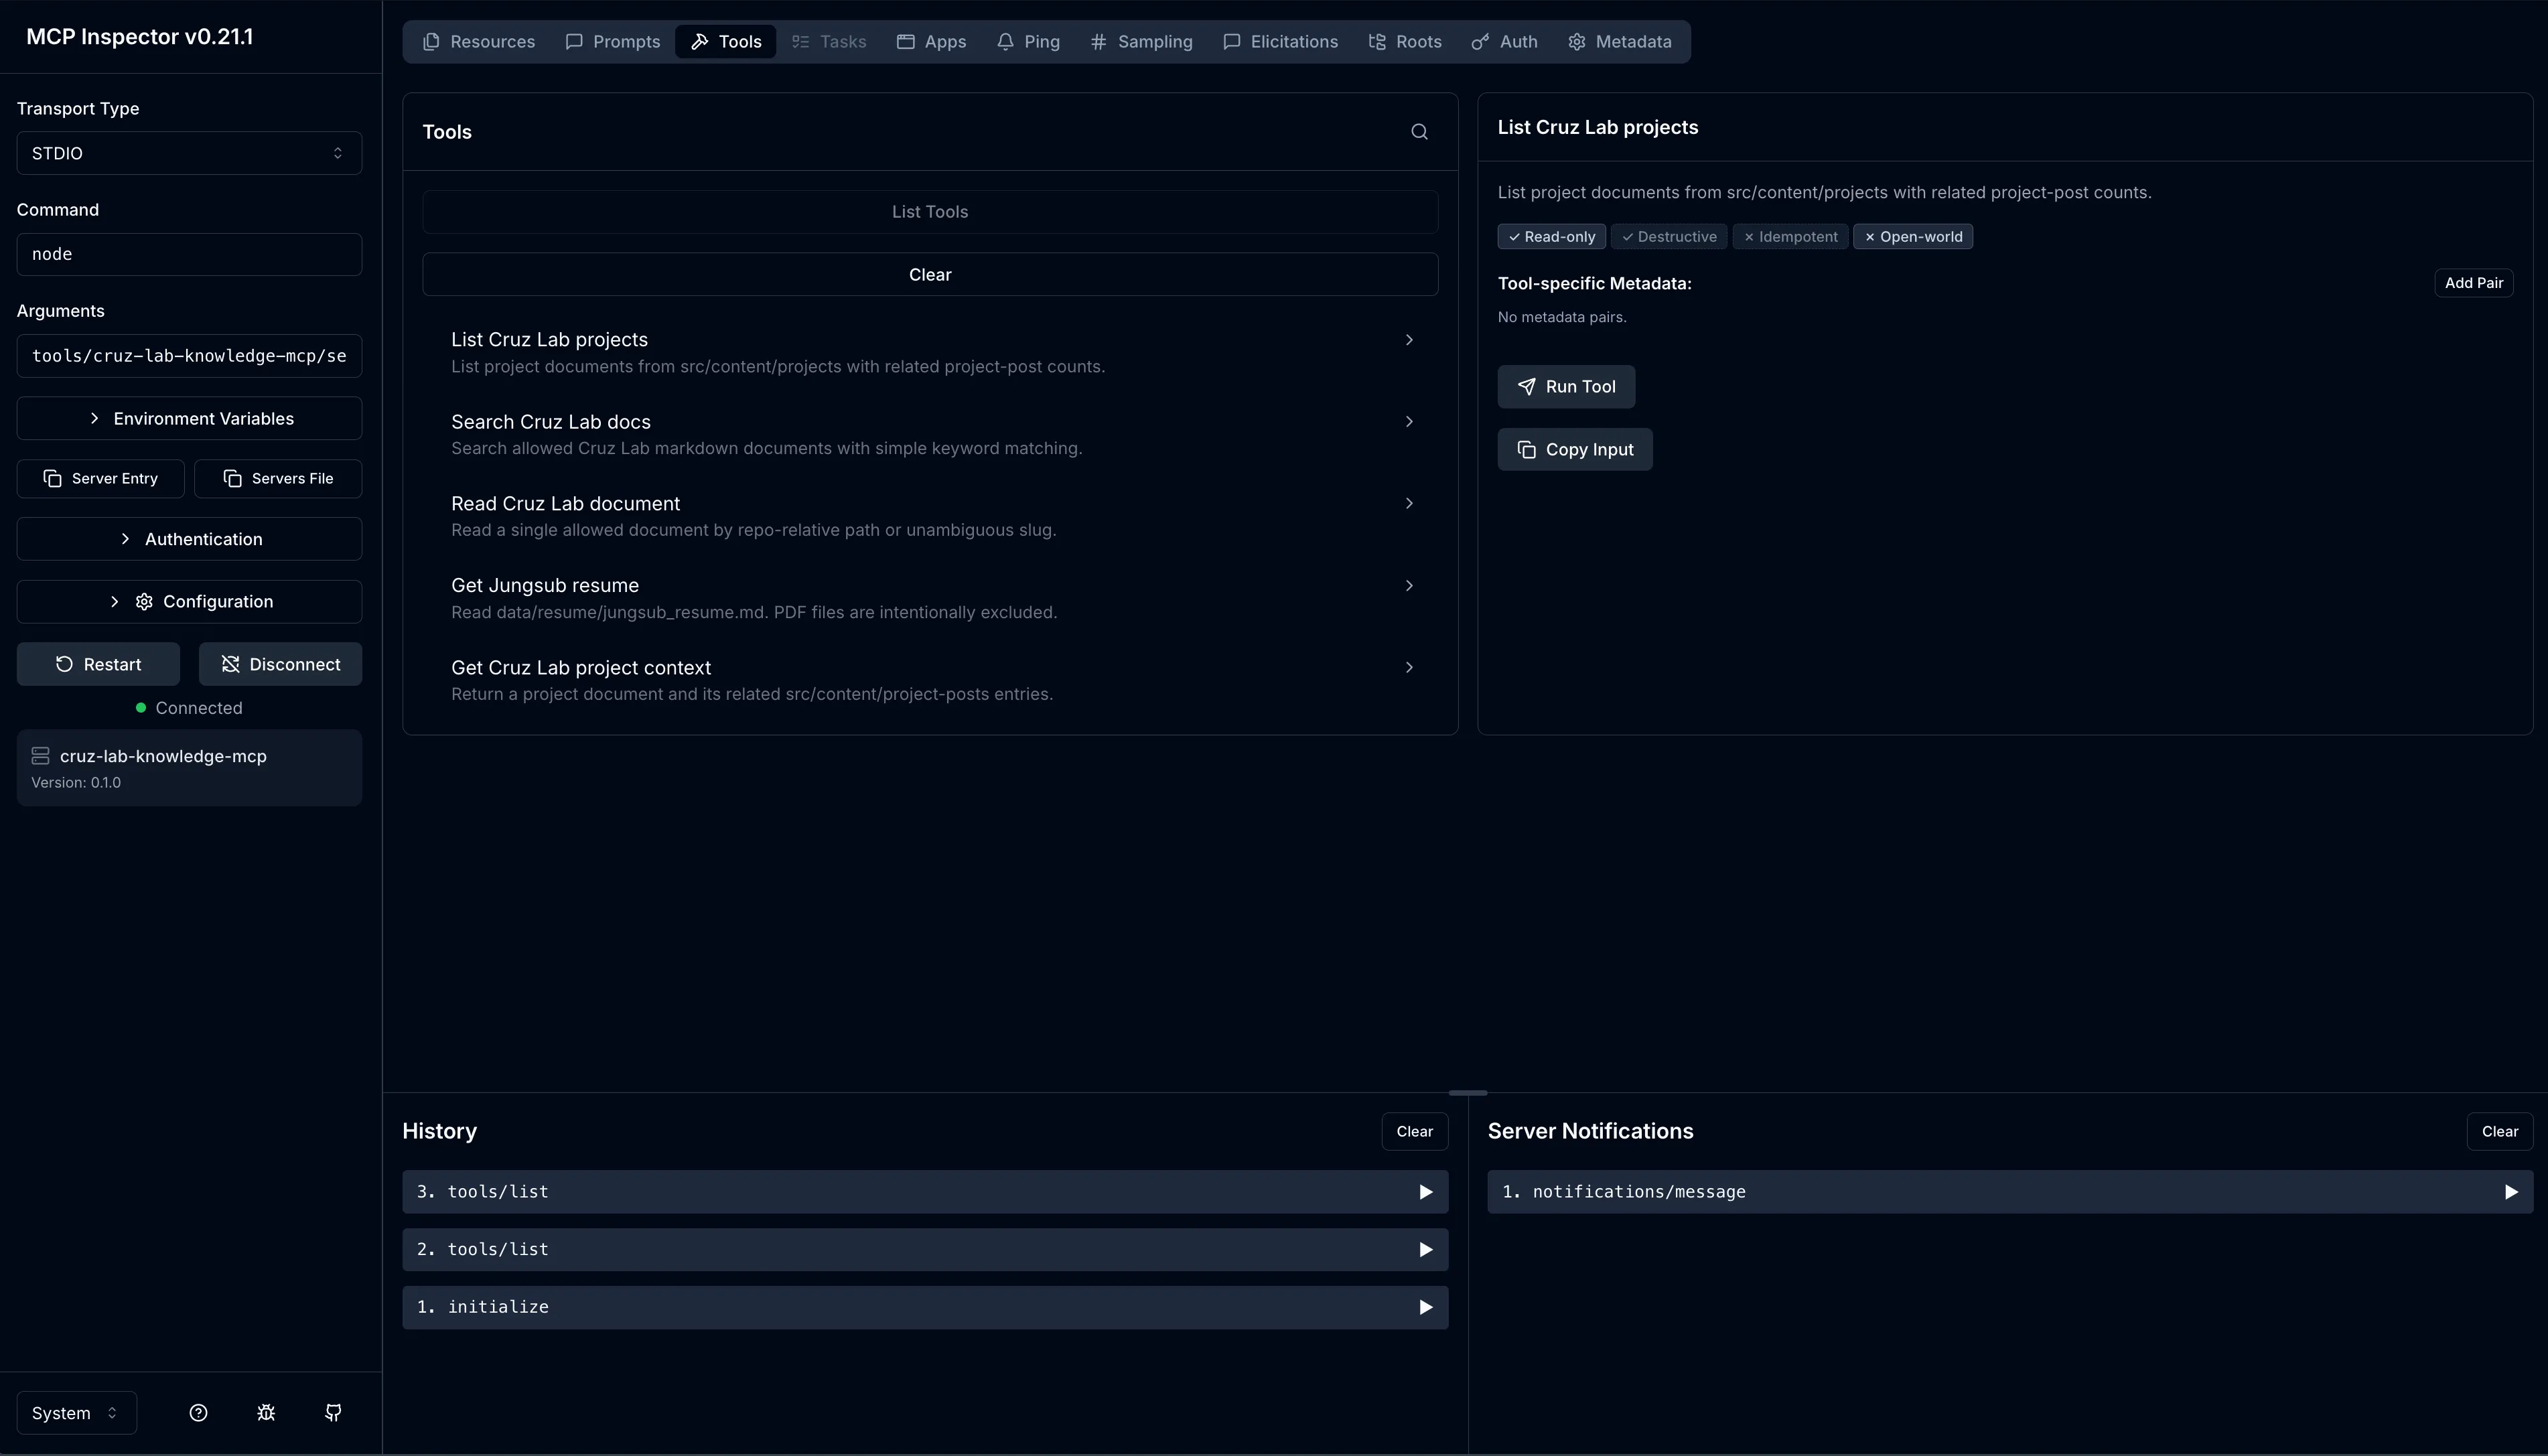Open the help question-mark icon
The width and height of the screenshot is (2548, 1456).
click(x=198, y=1413)
